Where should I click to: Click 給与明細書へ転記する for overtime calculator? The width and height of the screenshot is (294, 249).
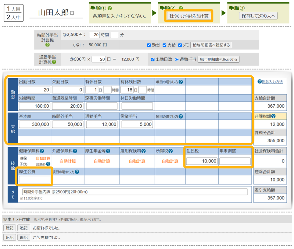click(211, 45)
